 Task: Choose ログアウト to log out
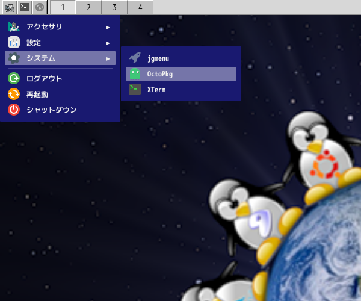[60, 78]
